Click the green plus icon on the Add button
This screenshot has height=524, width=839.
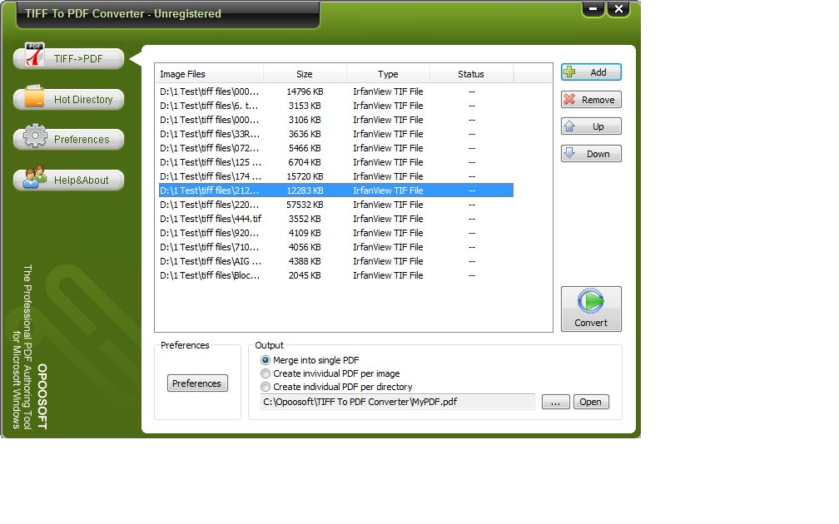570,72
